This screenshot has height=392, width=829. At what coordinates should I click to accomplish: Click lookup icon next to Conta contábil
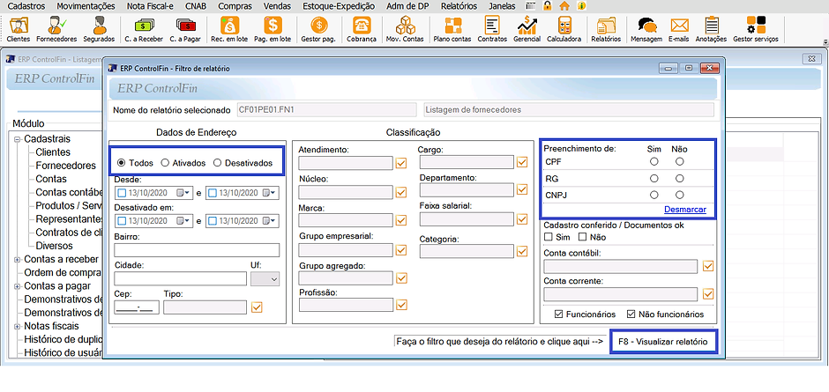708,266
